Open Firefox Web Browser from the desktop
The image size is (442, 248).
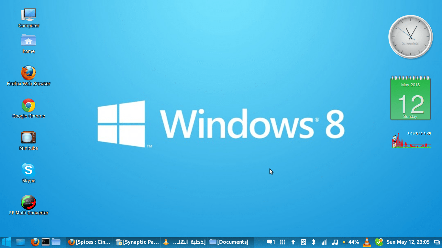click(x=28, y=73)
